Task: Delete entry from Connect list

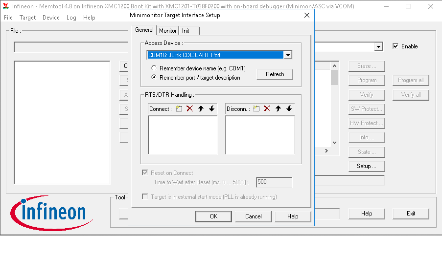Action: [x=190, y=108]
